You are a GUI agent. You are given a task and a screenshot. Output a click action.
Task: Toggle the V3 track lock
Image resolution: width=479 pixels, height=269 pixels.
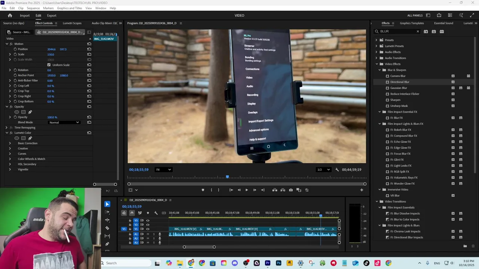tap(130, 220)
